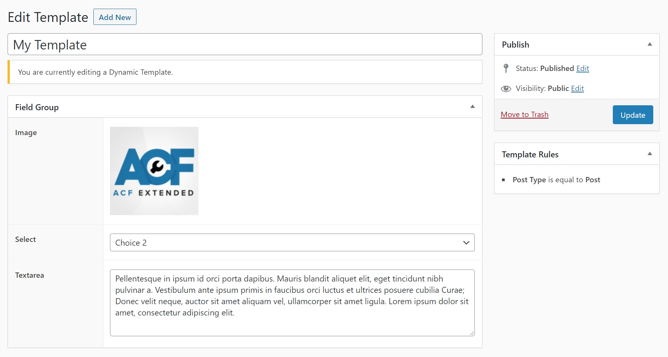Click the status pin icon in Publish

click(506, 68)
